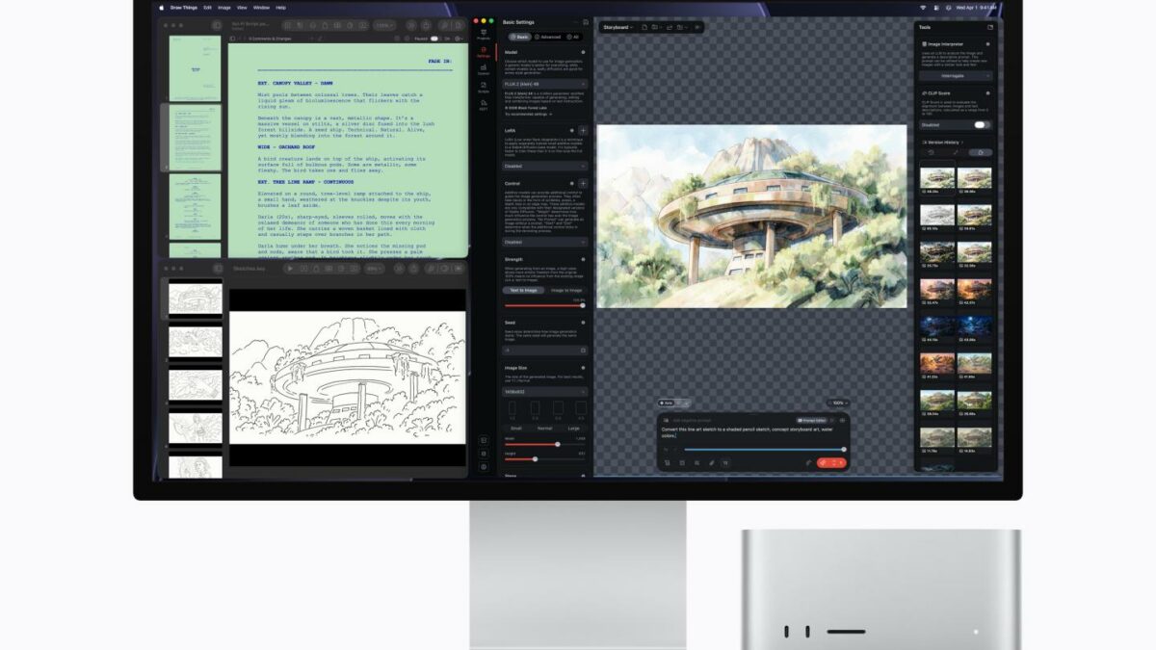Click the add LoRA plus button
The height and width of the screenshot is (650, 1156).
click(x=583, y=130)
